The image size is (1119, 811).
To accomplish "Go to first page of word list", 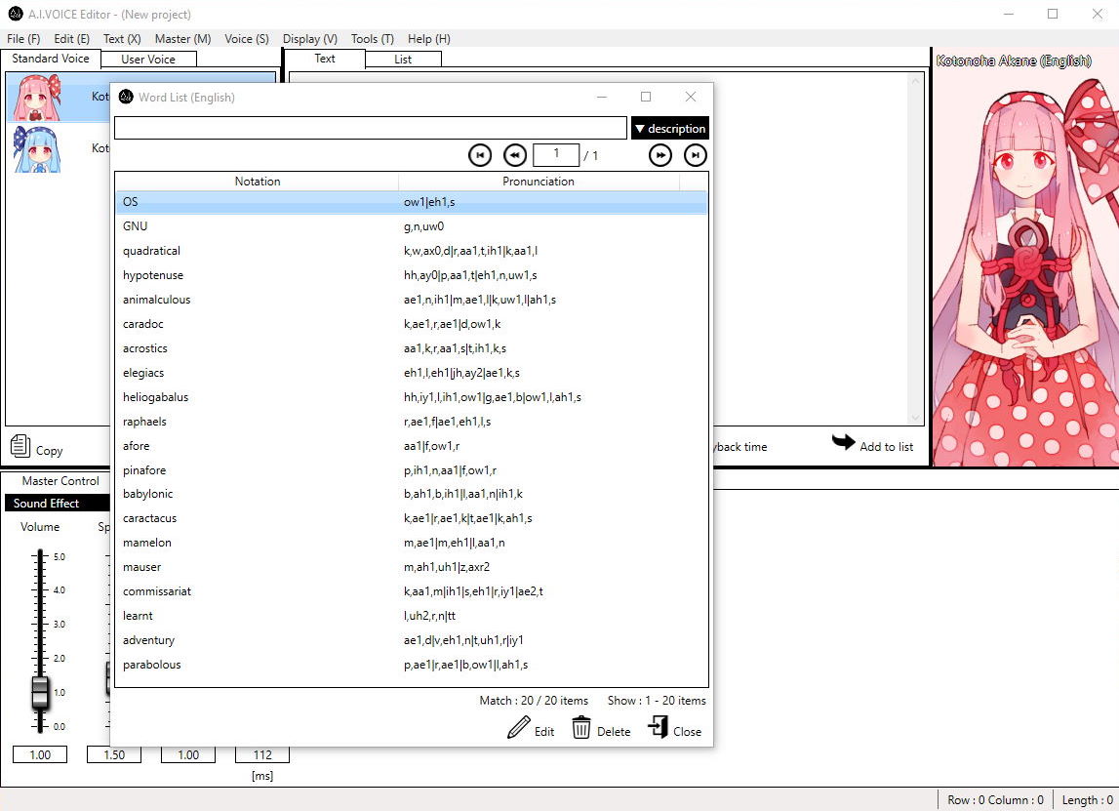I will (479, 155).
